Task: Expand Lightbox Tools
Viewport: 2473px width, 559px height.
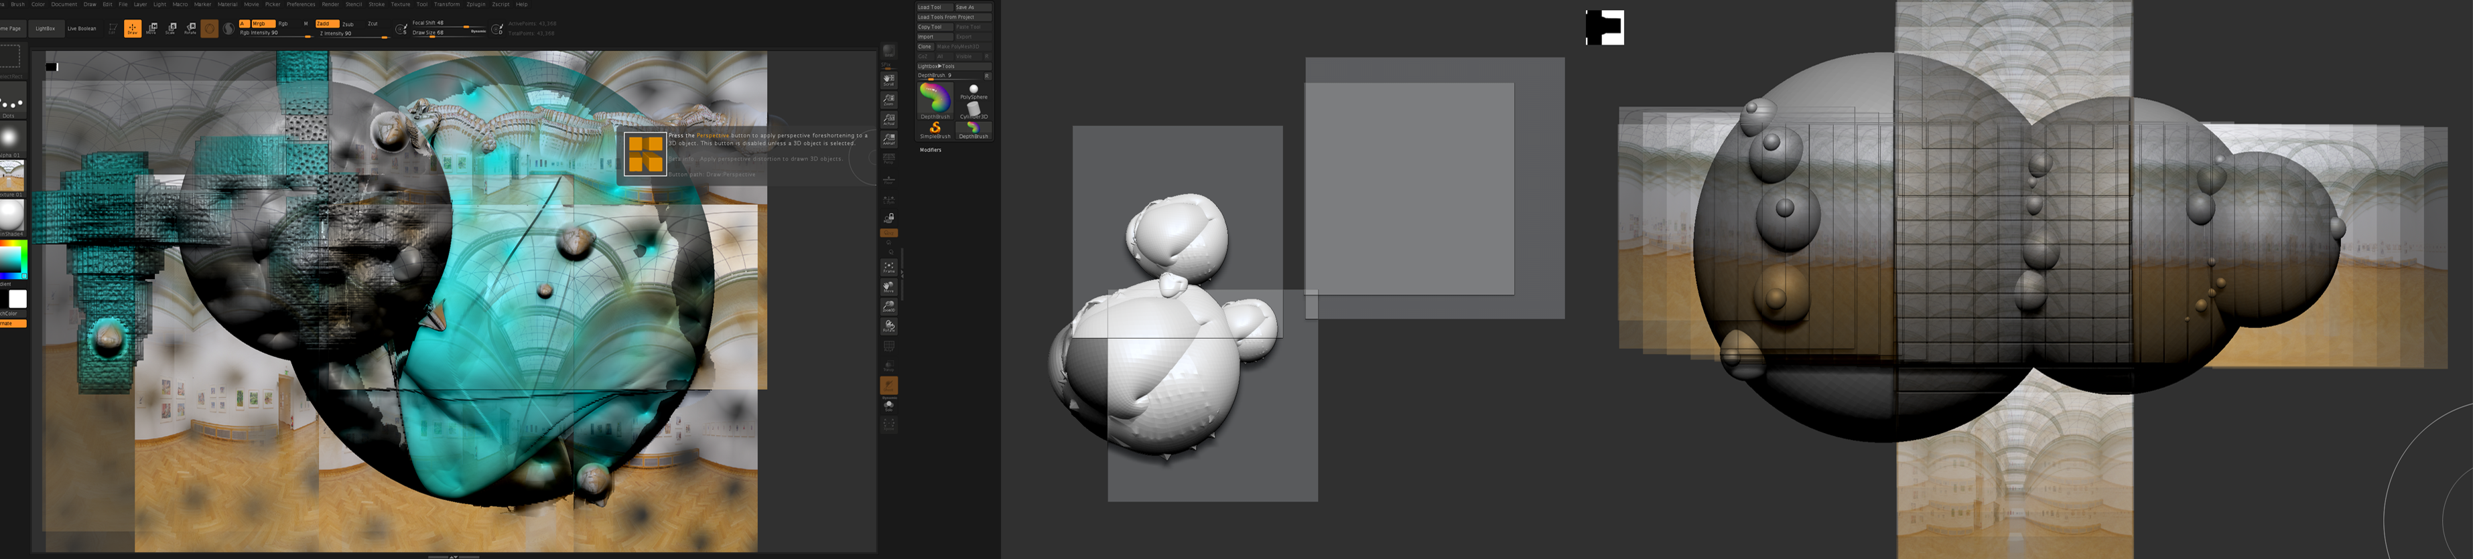Action: click(x=954, y=66)
